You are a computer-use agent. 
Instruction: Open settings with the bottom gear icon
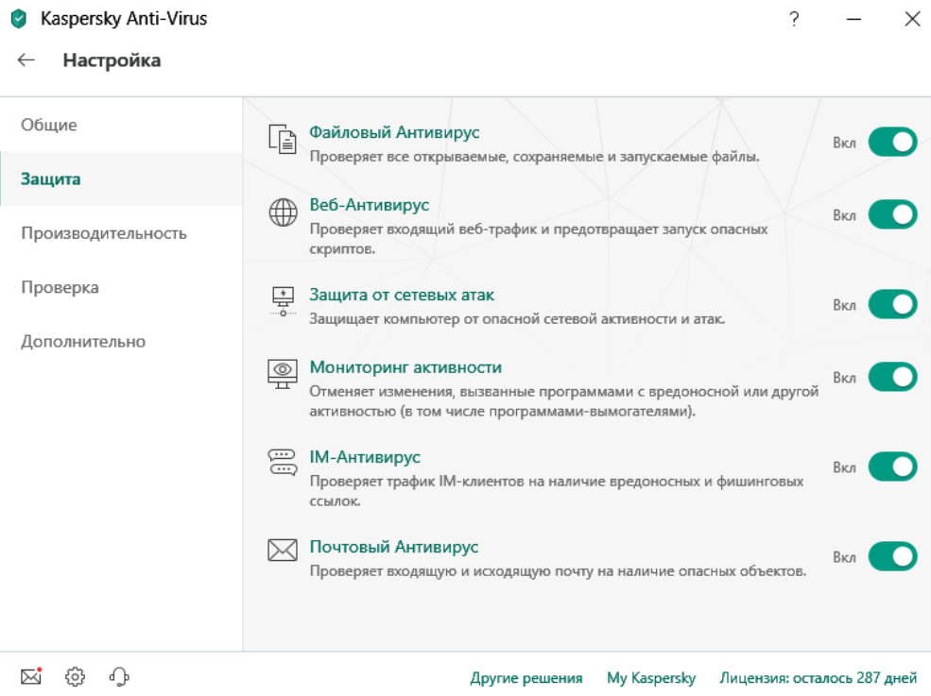tap(76, 676)
